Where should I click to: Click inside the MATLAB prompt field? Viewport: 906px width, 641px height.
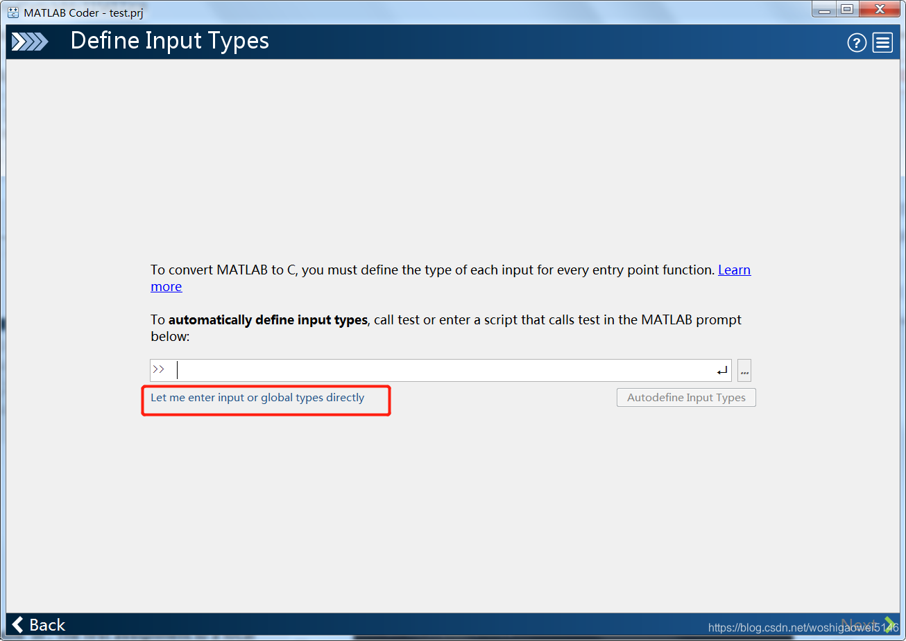[x=441, y=371]
